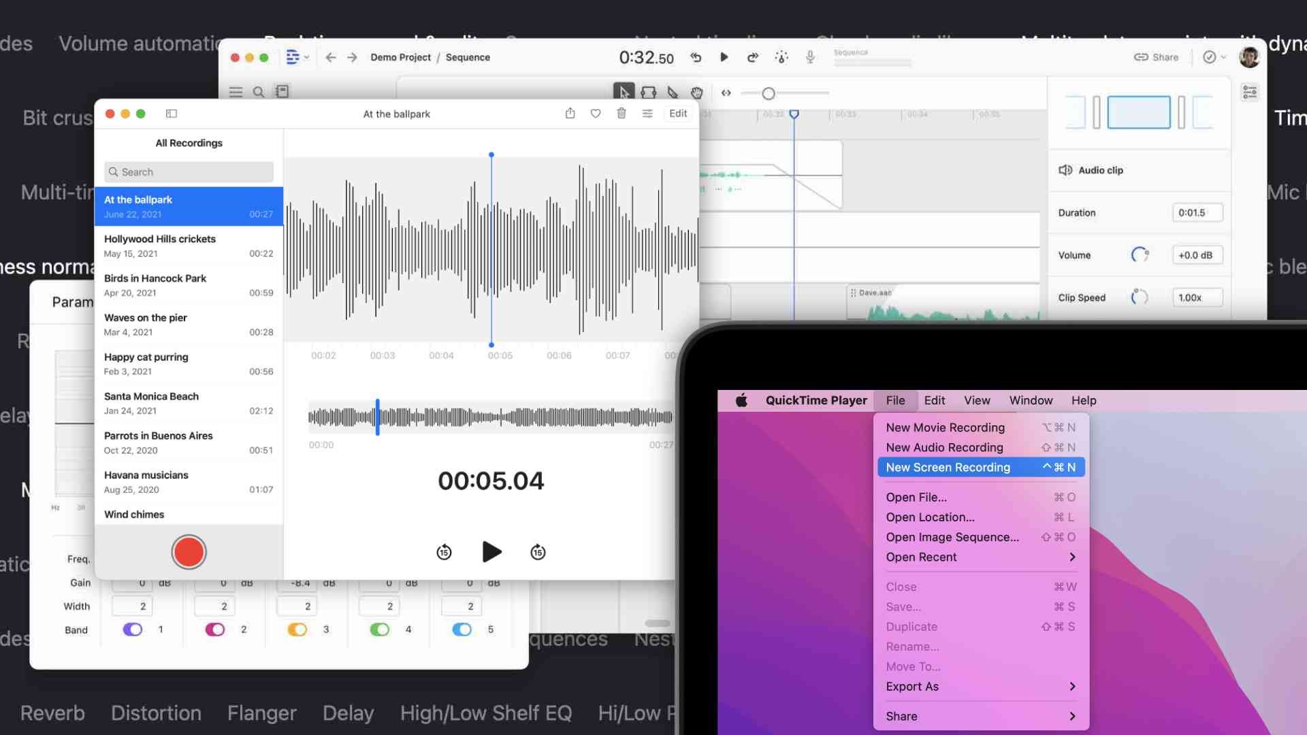Select the Waves on the pier recording
The height and width of the screenshot is (735, 1307).
pyautogui.click(x=189, y=325)
